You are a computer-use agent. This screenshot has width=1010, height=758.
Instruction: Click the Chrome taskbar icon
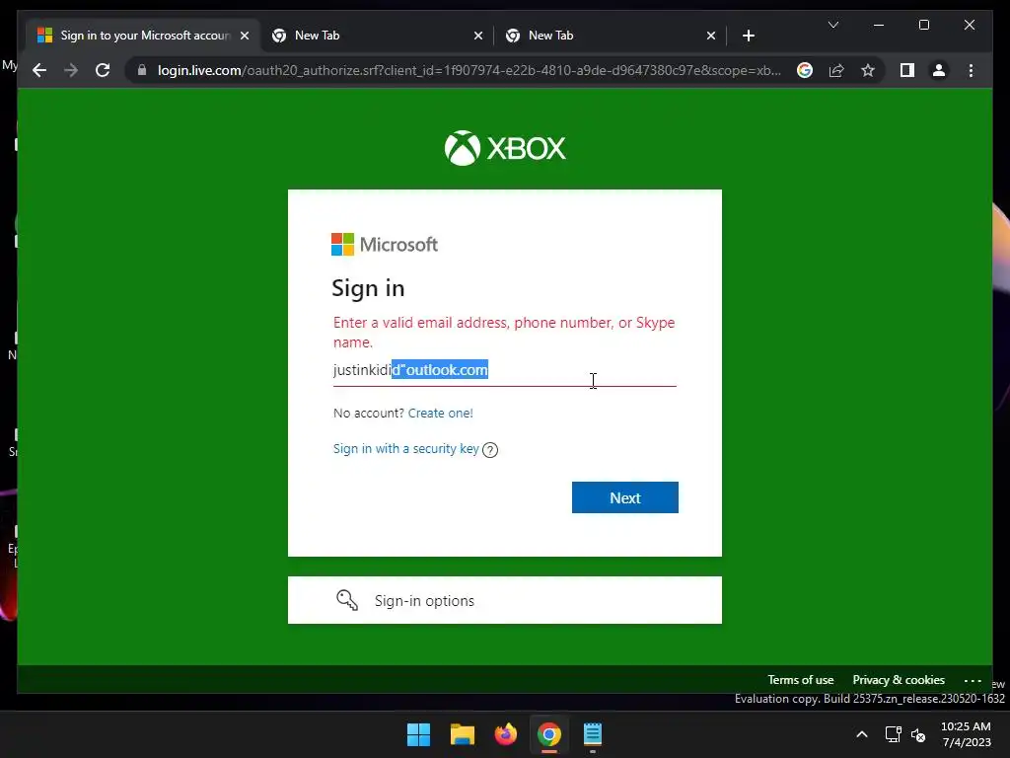click(548, 734)
